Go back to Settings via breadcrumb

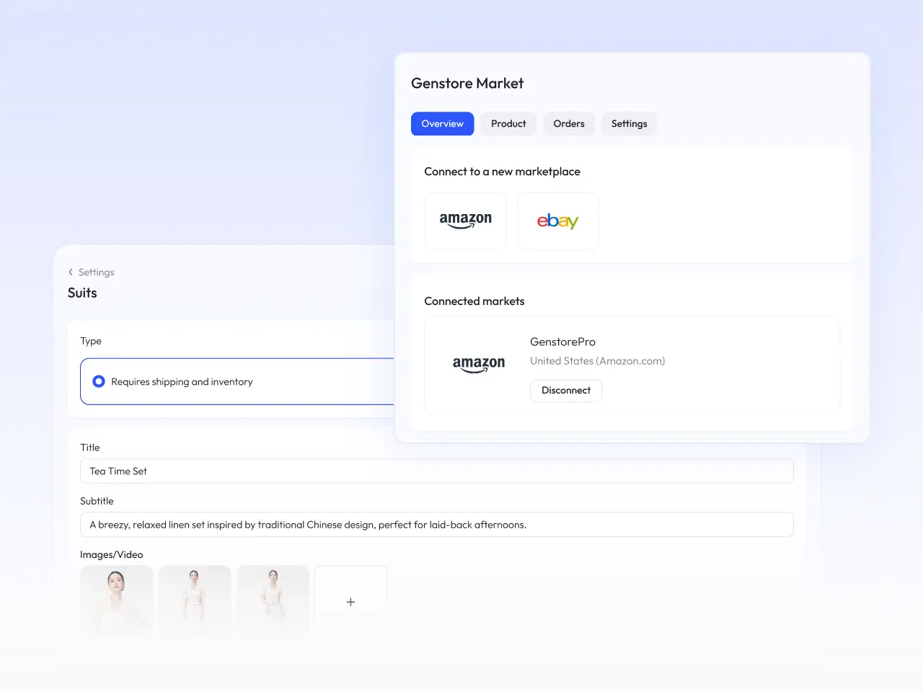click(x=96, y=272)
